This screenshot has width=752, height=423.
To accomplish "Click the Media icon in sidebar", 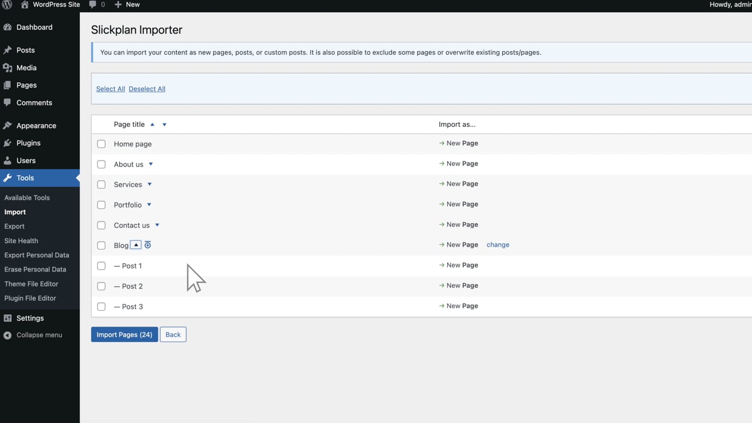I will [8, 68].
